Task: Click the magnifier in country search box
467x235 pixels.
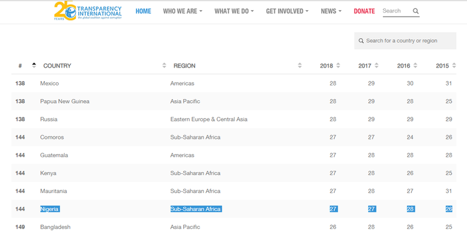Action: click(361, 41)
